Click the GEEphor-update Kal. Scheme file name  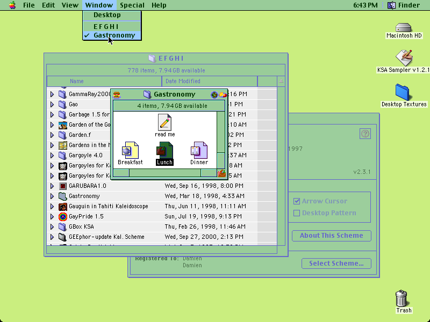(106, 237)
